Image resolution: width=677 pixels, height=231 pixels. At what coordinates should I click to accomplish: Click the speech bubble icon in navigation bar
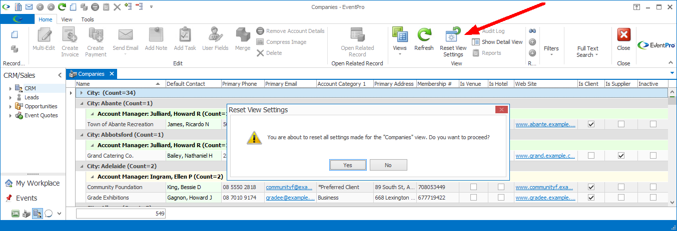click(x=48, y=213)
